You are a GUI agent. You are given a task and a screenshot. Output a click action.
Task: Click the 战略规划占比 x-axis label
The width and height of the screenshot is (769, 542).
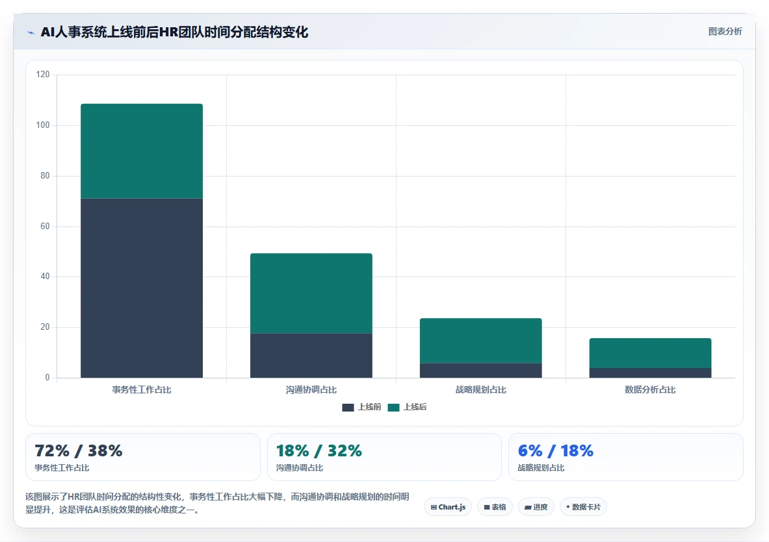[480, 389]
